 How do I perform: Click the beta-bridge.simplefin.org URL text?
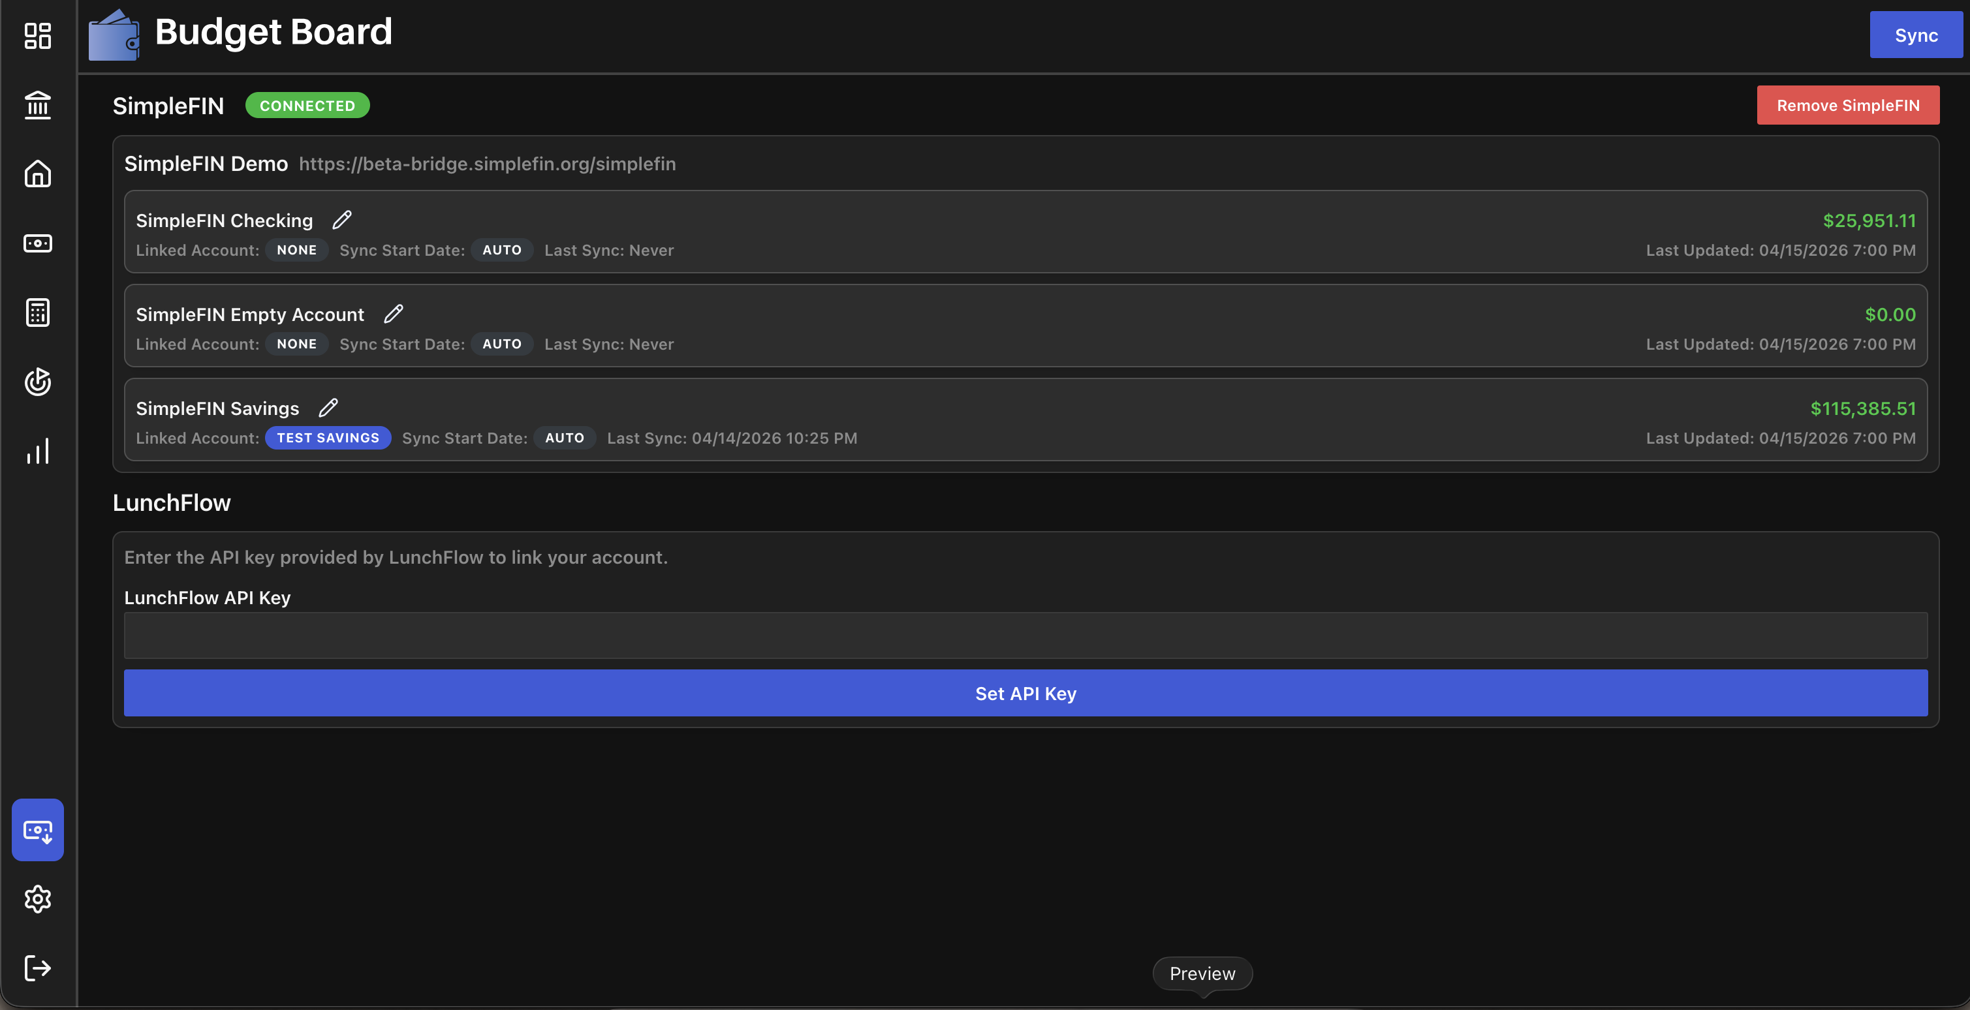pos(487,164)
